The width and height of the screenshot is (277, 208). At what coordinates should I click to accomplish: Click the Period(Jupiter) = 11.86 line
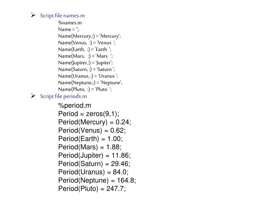tap(94, 155)
